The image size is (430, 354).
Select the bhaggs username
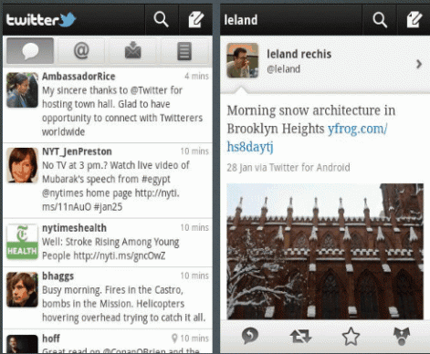click(58, 276)
